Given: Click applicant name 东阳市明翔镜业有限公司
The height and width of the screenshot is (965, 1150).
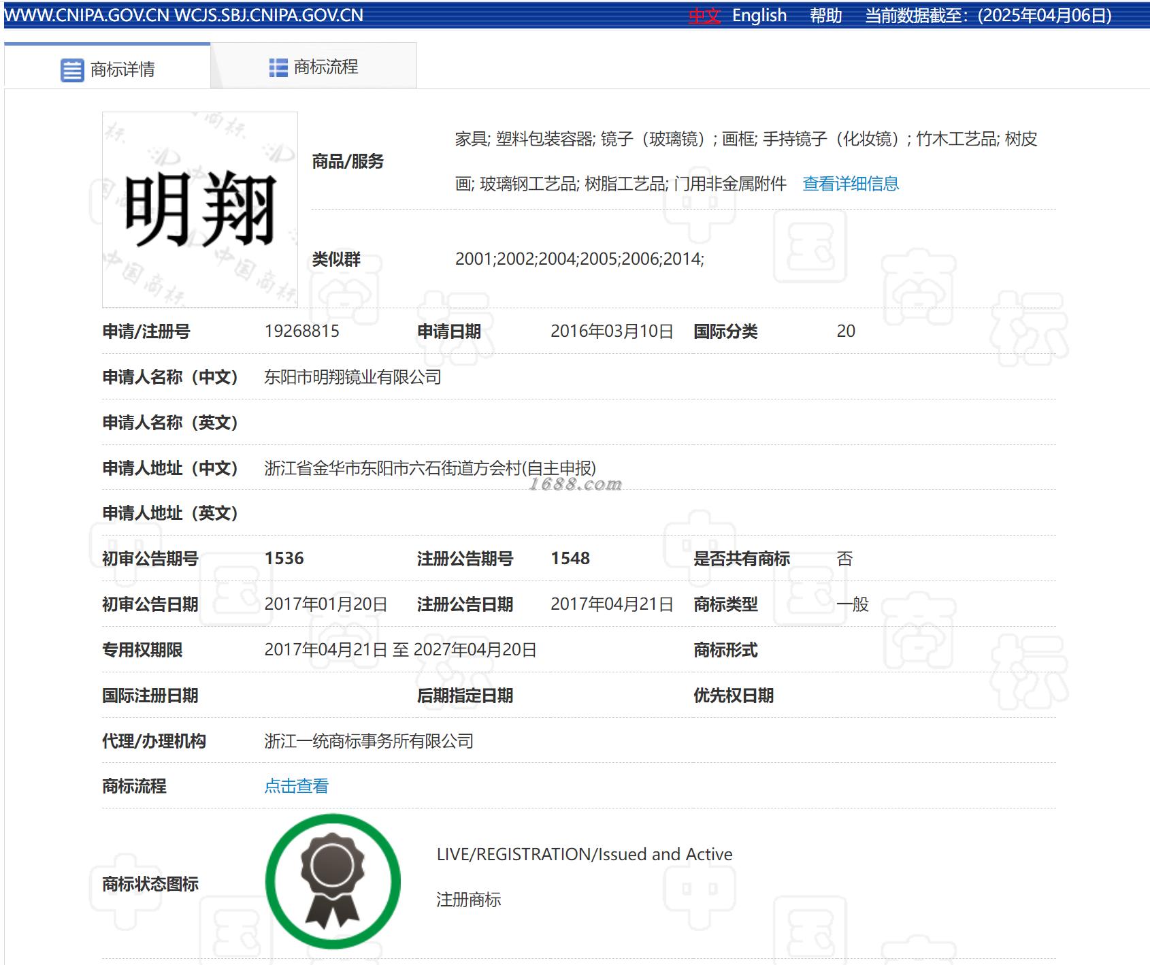Looking at the screenshot, I should point(352,377).
